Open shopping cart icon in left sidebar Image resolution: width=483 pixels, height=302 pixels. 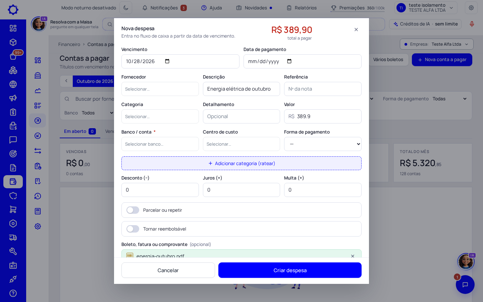pyautogui.click(x=13, y=209)
